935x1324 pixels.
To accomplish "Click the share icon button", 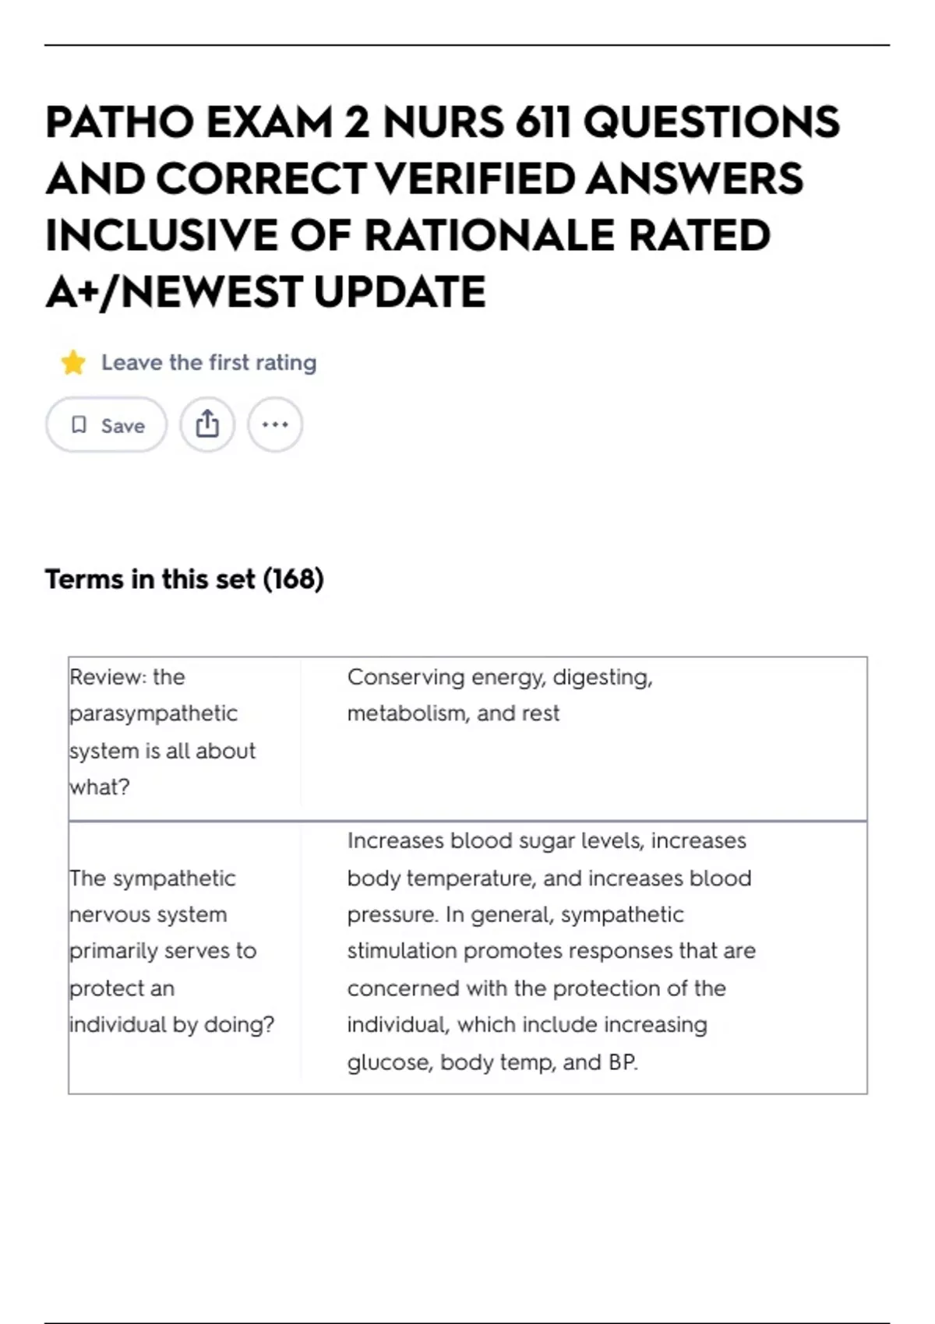I will click(207, 424).
